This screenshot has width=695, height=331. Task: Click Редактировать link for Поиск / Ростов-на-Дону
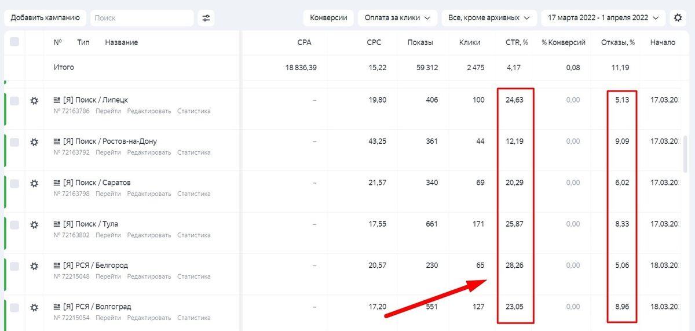click(149, 152)
